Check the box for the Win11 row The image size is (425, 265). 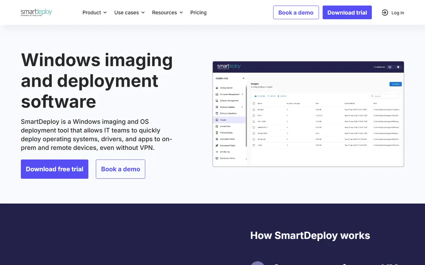[254, 116]
